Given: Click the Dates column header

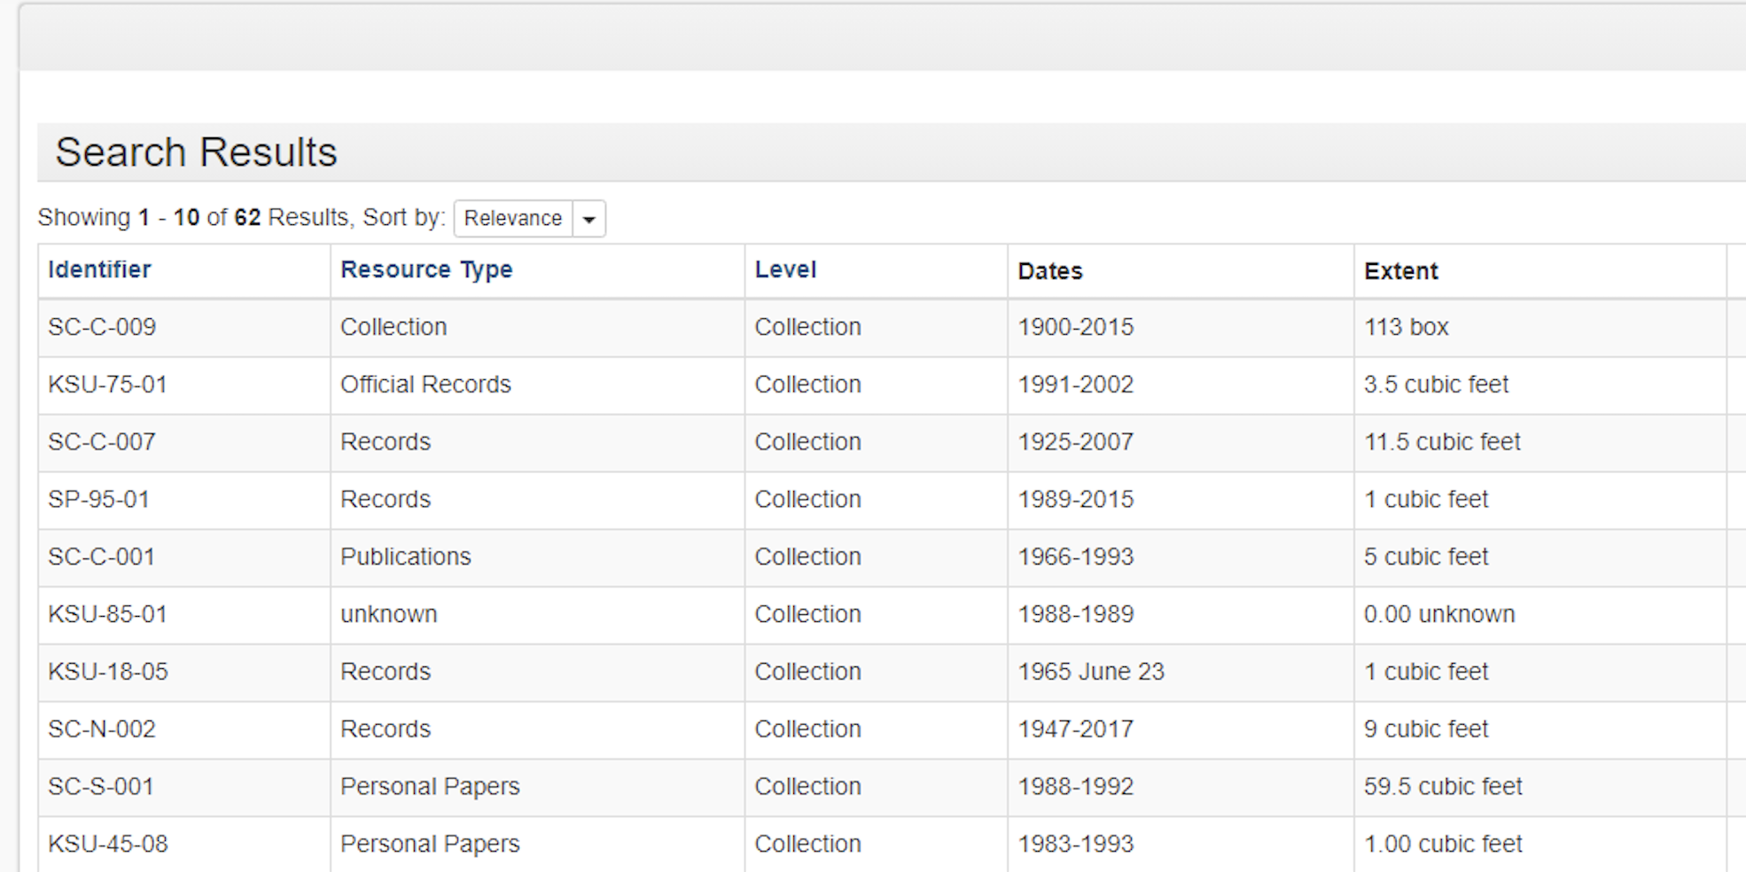Looking at the screenshot, I should [x=1050, y=271].
